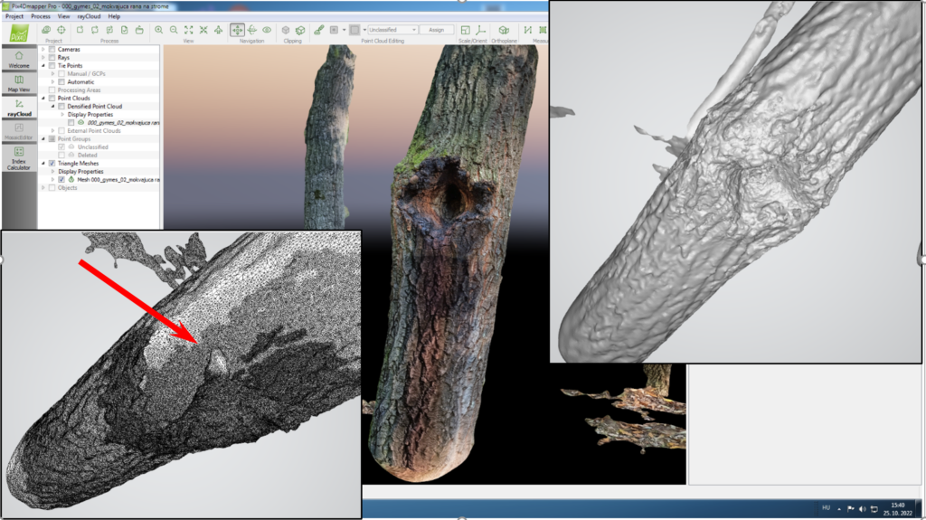Image resolution: width=926 pixels, height=520 pixels.
Task: Select the Mesh 000_gymes_02 tree entry
Action: pos(118,179)
